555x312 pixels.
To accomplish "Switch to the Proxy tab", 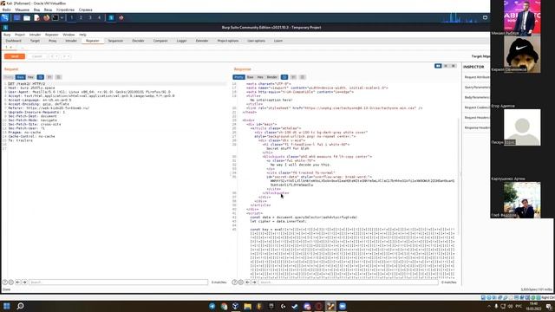I will click(x=53, y=41).
